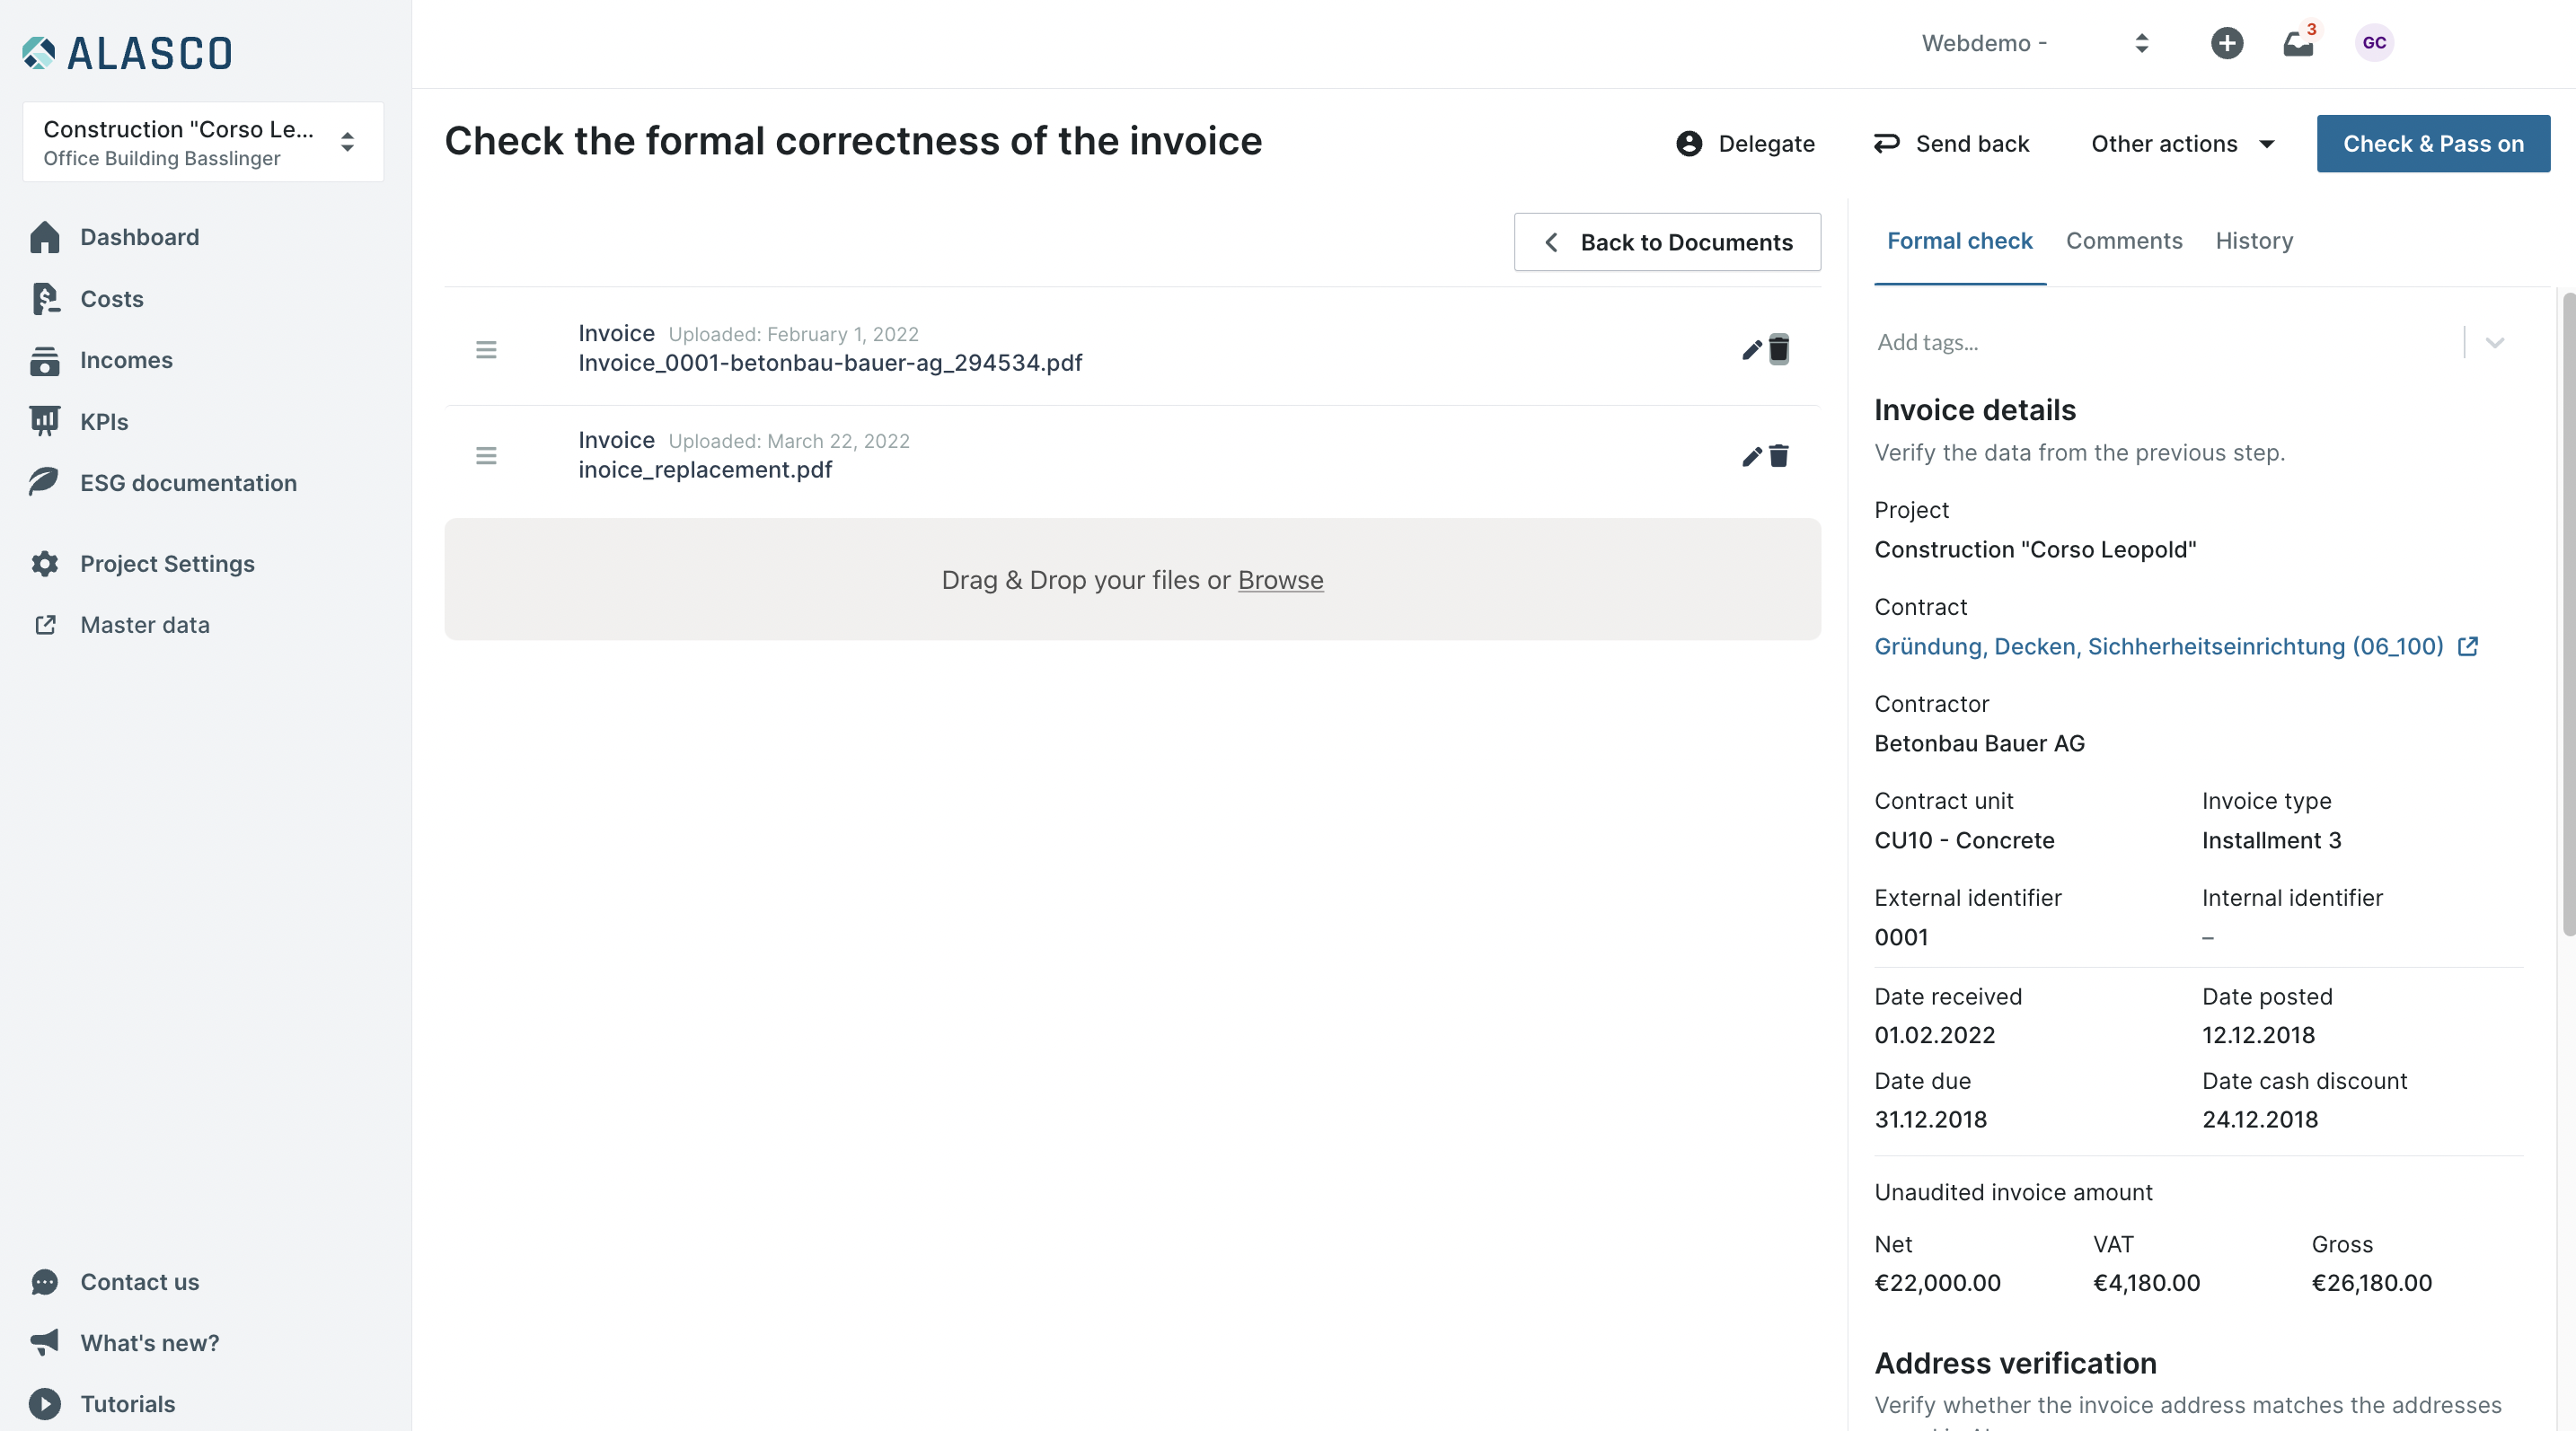
Task: Click the Add tags input field
Action: point(2165,343)
